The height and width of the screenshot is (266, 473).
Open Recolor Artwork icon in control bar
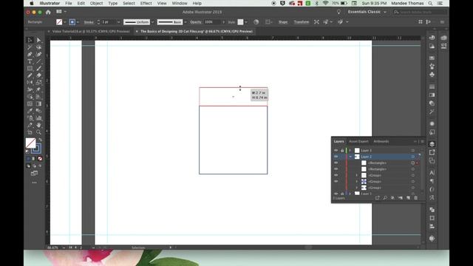tap(256, 22)
